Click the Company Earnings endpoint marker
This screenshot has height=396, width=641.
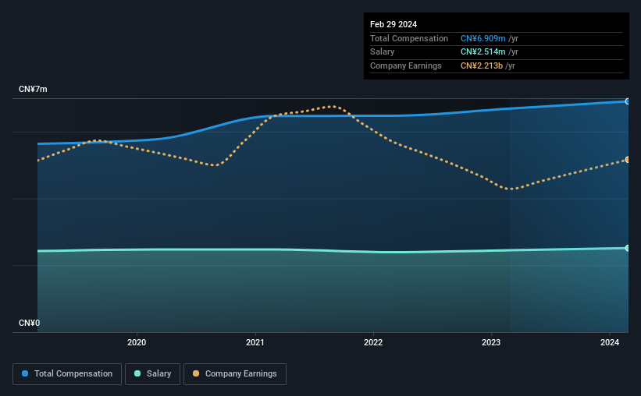[627, 160]
